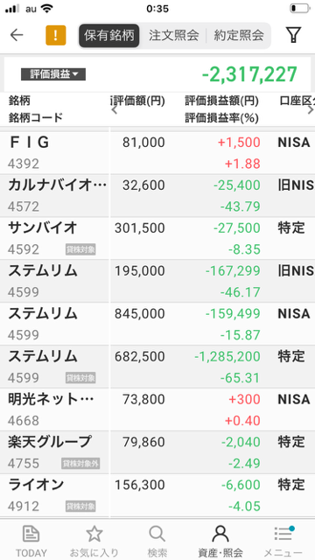Image resolution: width=315 pixels, height=560 pixels.
Task: Tap 貸株対象外 badge on 楽天グループ
Action: pos(80,464)
